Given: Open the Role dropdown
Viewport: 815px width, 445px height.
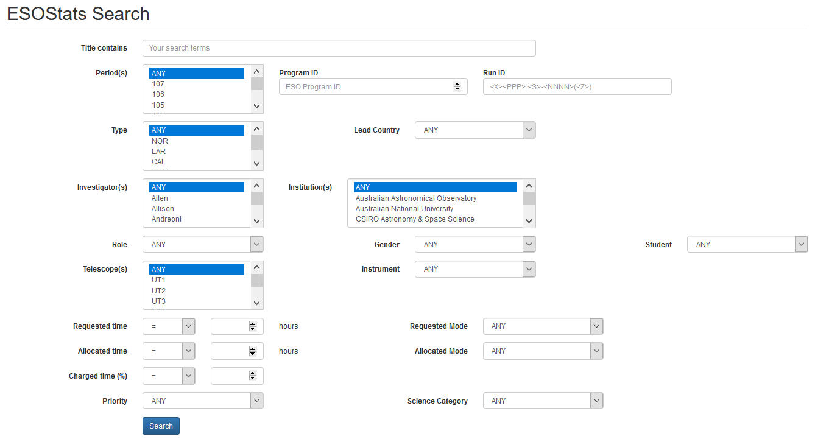Looking at the screenshot, I should click(x=203, y=244).
